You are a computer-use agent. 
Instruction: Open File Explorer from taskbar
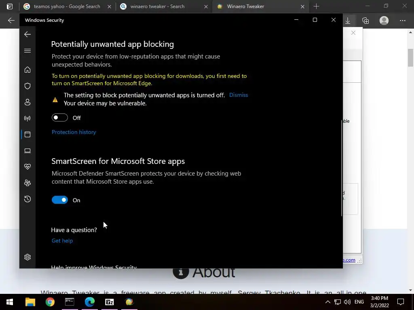coord(30,302)
